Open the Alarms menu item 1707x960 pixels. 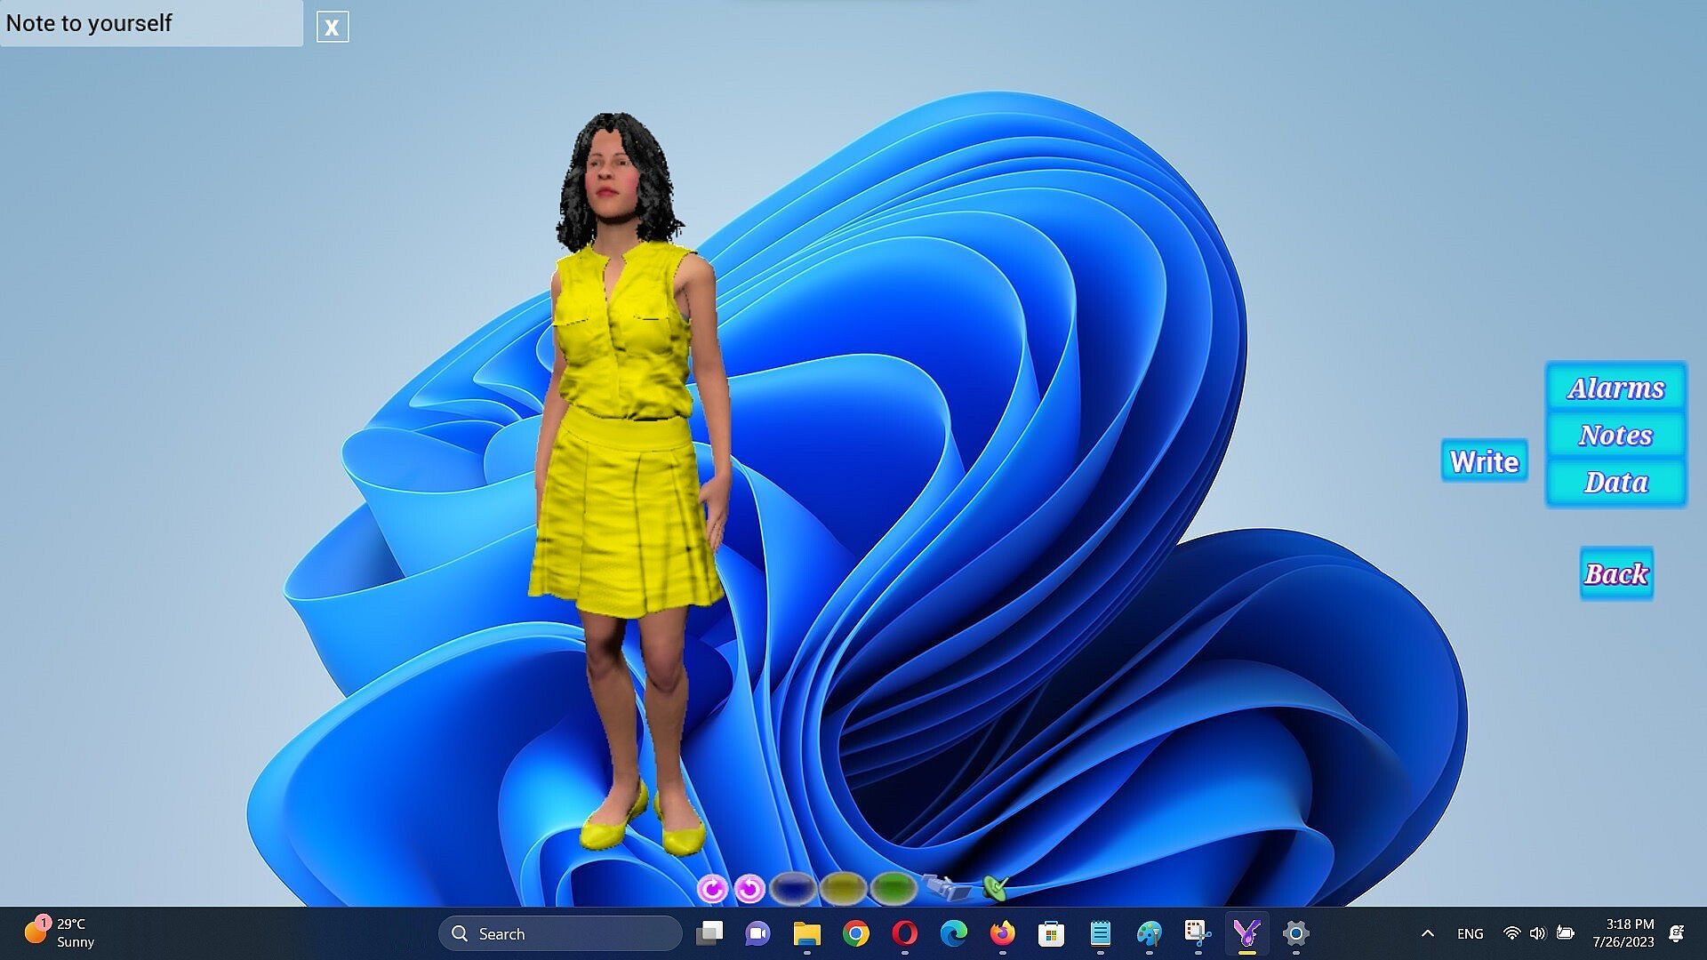[x=1615, y=388]
